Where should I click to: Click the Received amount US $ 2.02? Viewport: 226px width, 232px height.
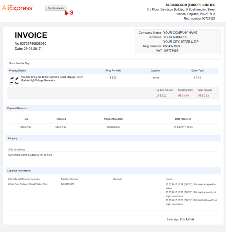(x=61, y=127)
